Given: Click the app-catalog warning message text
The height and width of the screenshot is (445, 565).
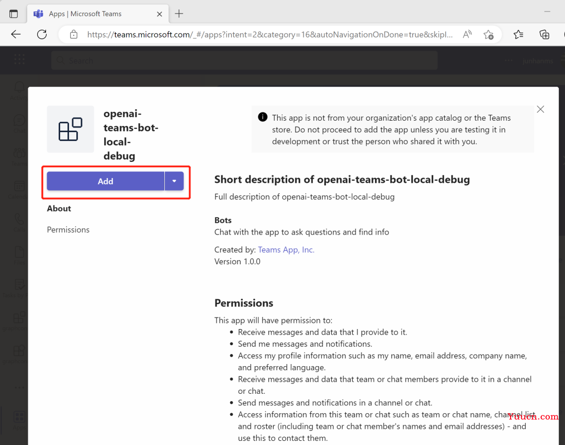Looking at the screenshot, I should point(391,130).
